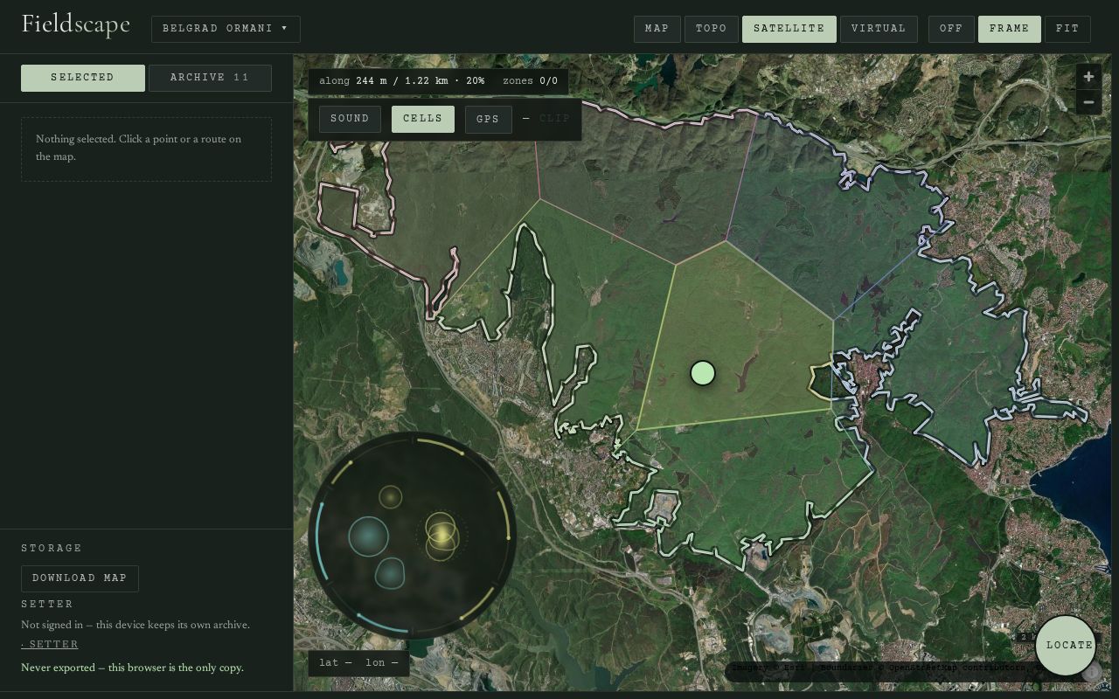Click the 'Not signed in' status text
The height and width of the screenshot is (699, 1119).
point(136,626)
